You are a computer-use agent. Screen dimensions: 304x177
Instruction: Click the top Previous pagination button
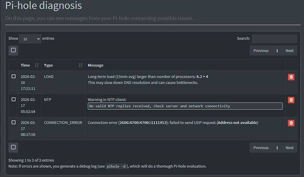point(261,51)
